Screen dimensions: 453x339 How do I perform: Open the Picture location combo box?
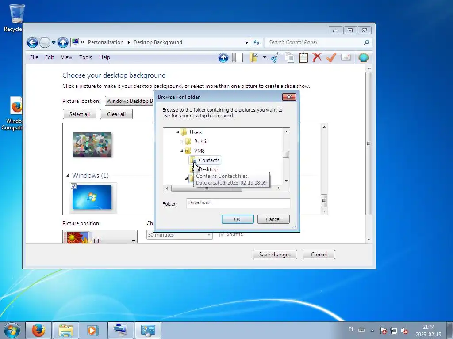point(129,101)
